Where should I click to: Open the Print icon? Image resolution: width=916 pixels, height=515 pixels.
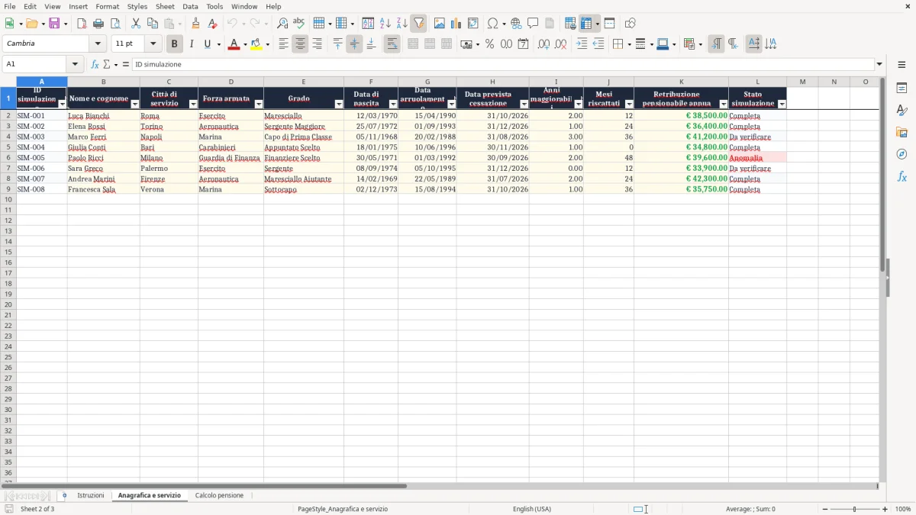[x=98, y=24]
